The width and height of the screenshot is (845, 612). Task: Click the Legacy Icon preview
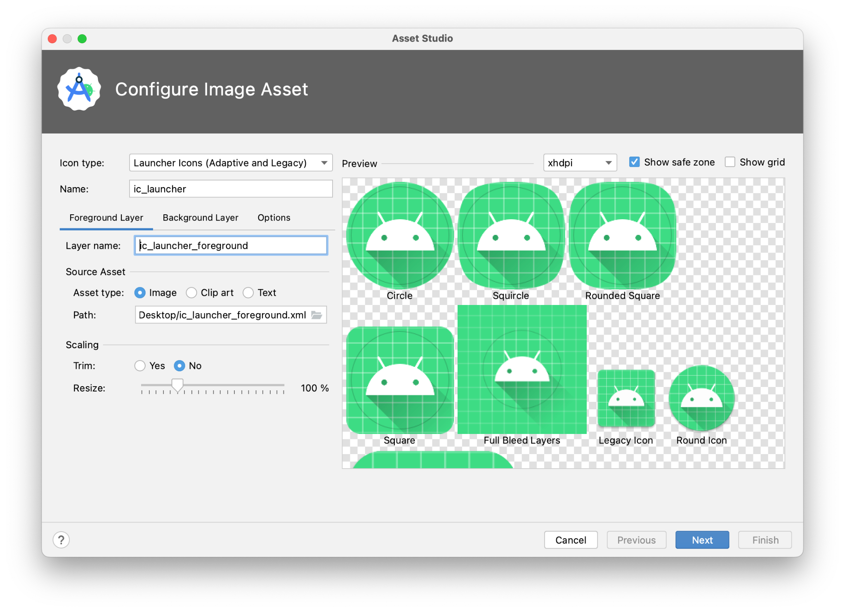(626, 398)
